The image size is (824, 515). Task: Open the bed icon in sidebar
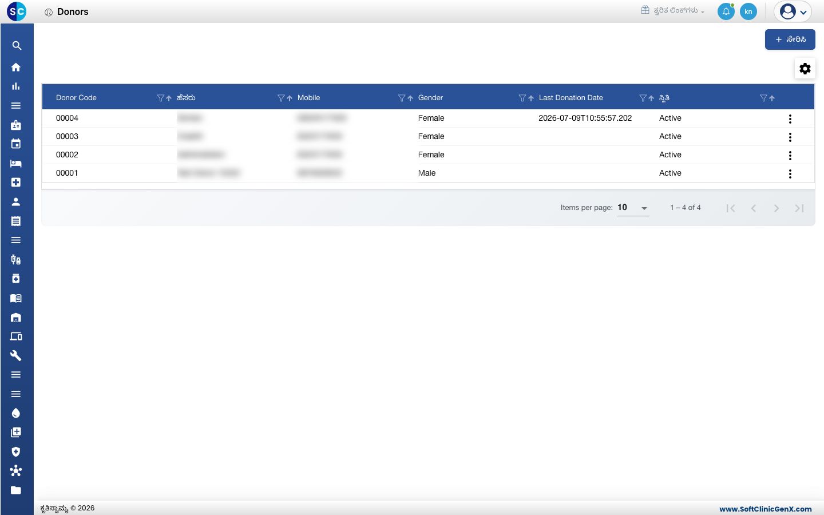[x=16, y=163]
